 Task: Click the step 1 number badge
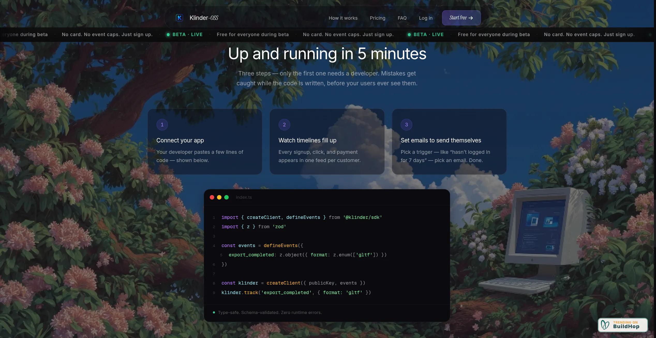coord(162,125)
